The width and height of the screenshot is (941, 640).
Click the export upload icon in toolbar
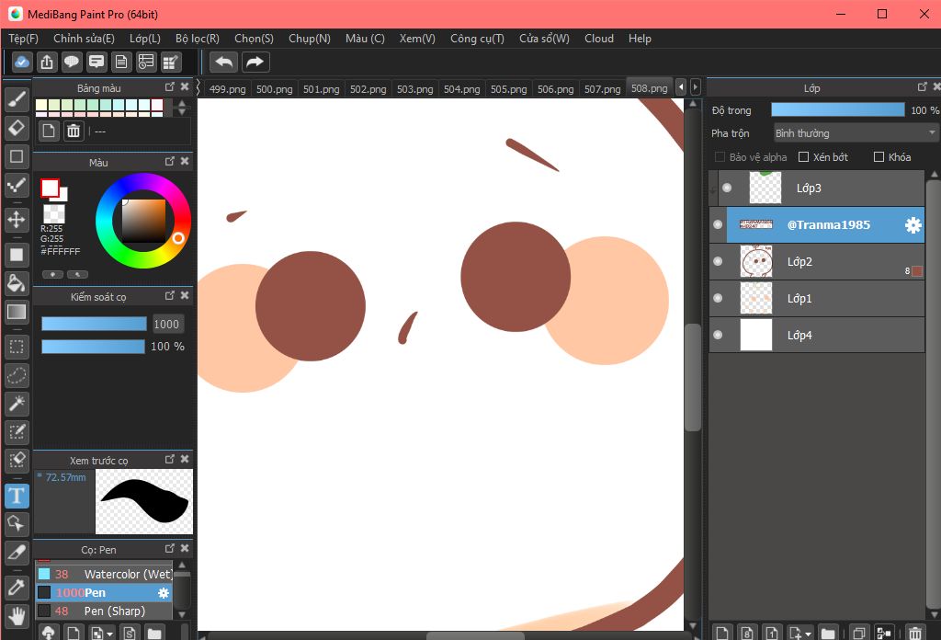pyautogui.click(x=47, y=62)
